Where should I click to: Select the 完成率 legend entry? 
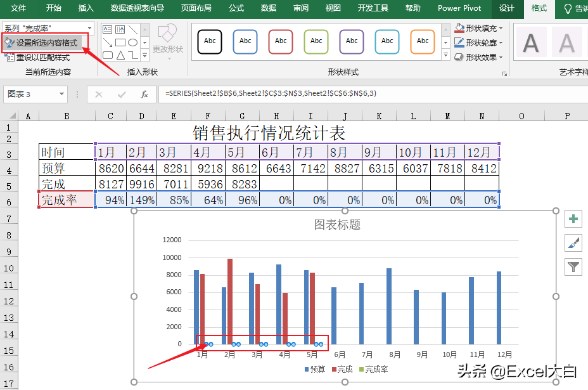[x=373, y=369]
